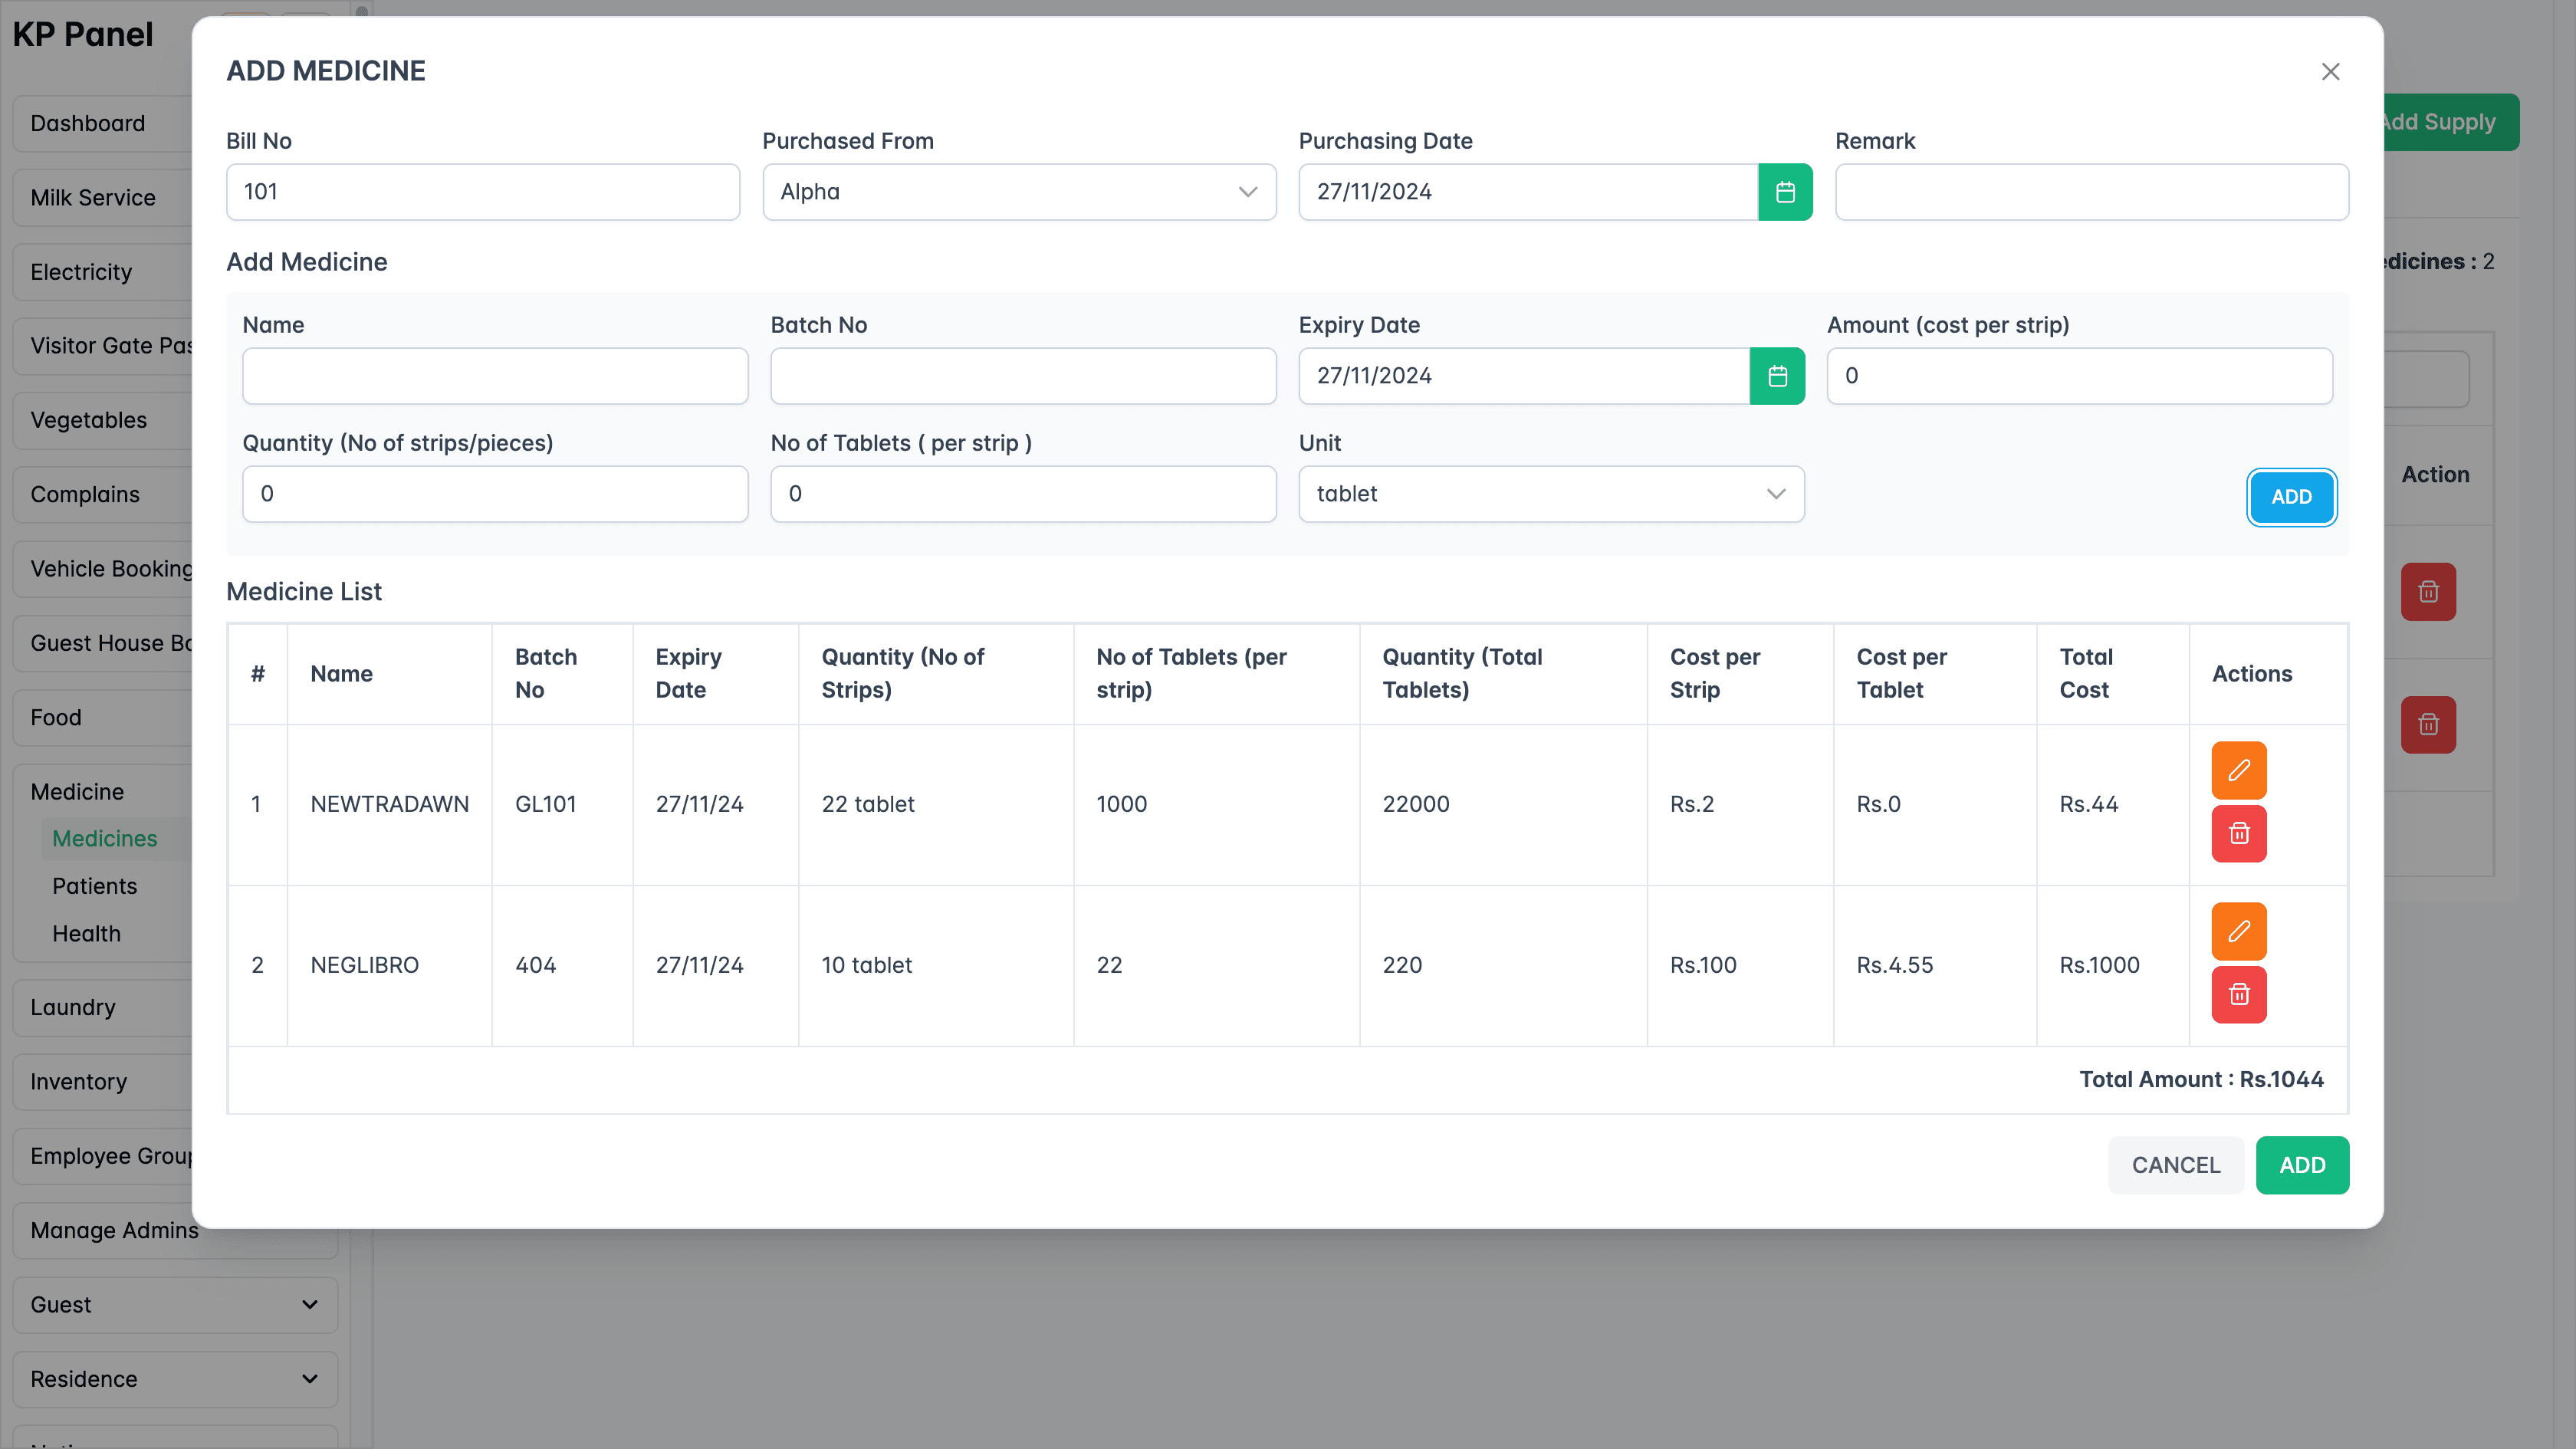This screenshot has width=2576, height=1449.
Task: Open the Unit dropdown showing tablet
Action: [1551, 494]
